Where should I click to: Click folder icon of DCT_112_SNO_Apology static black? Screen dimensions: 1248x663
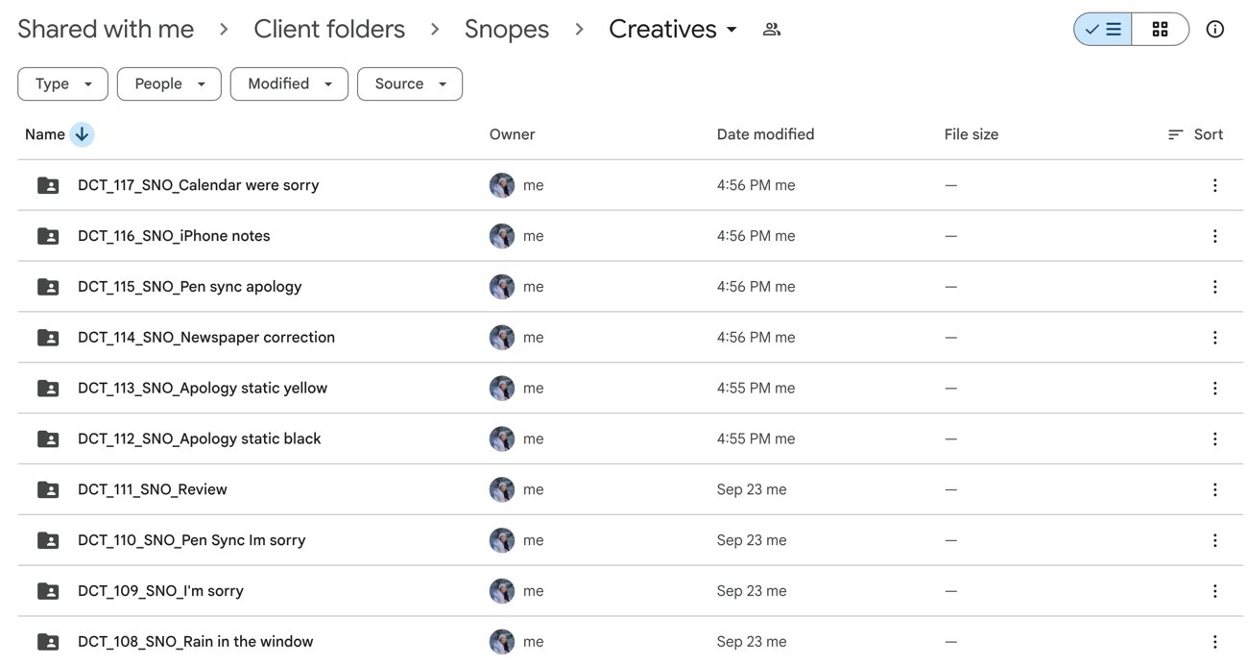48,438
